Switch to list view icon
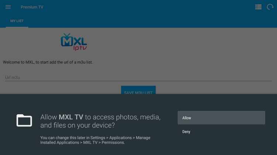Screen dimensions: 277x155 (x=258, y=7)
